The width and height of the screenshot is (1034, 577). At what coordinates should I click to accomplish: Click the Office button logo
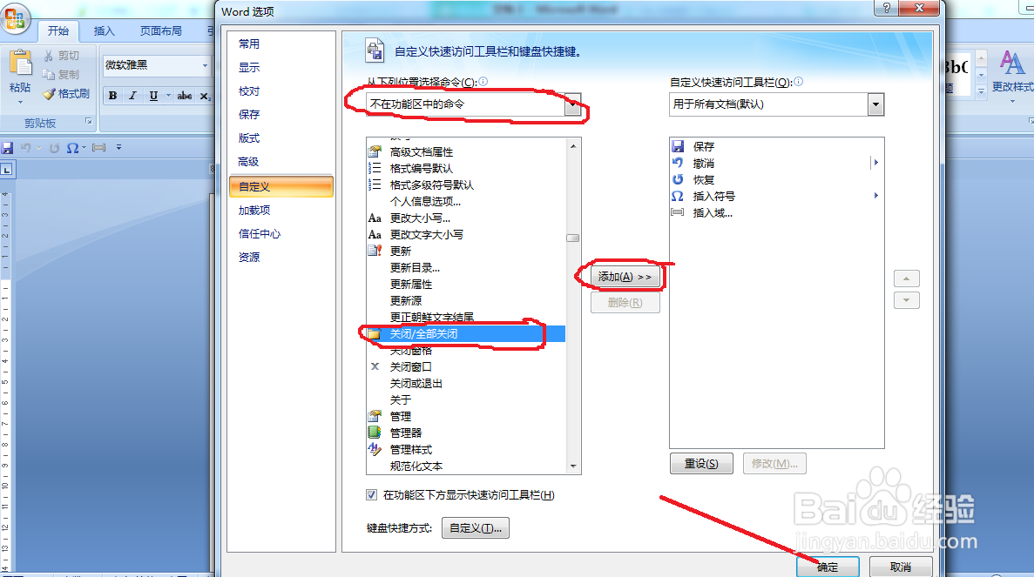[x=15, y=17]
